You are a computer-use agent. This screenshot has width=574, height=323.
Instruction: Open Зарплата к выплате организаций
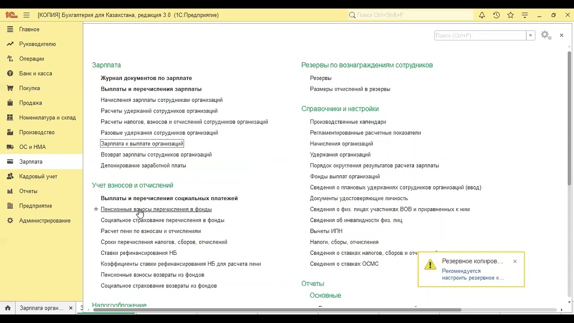pos(142,144)
